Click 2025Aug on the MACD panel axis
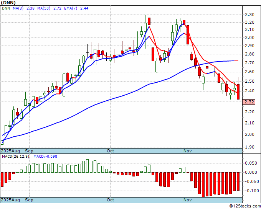The height and width of the screenshot is (209, 261). point(10,200)
